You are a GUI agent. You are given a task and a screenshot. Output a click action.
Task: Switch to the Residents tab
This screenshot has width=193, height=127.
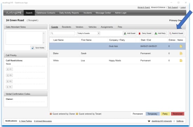(66, 27)
